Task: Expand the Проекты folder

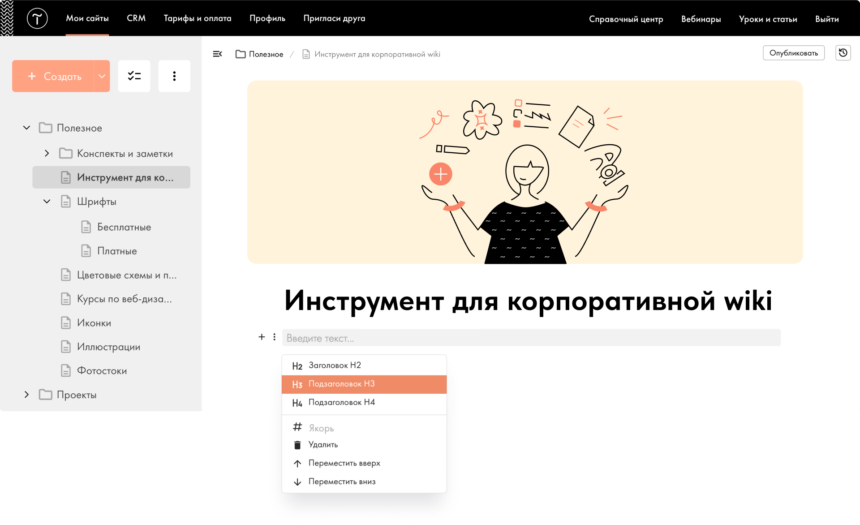Action: click(27, 395)
